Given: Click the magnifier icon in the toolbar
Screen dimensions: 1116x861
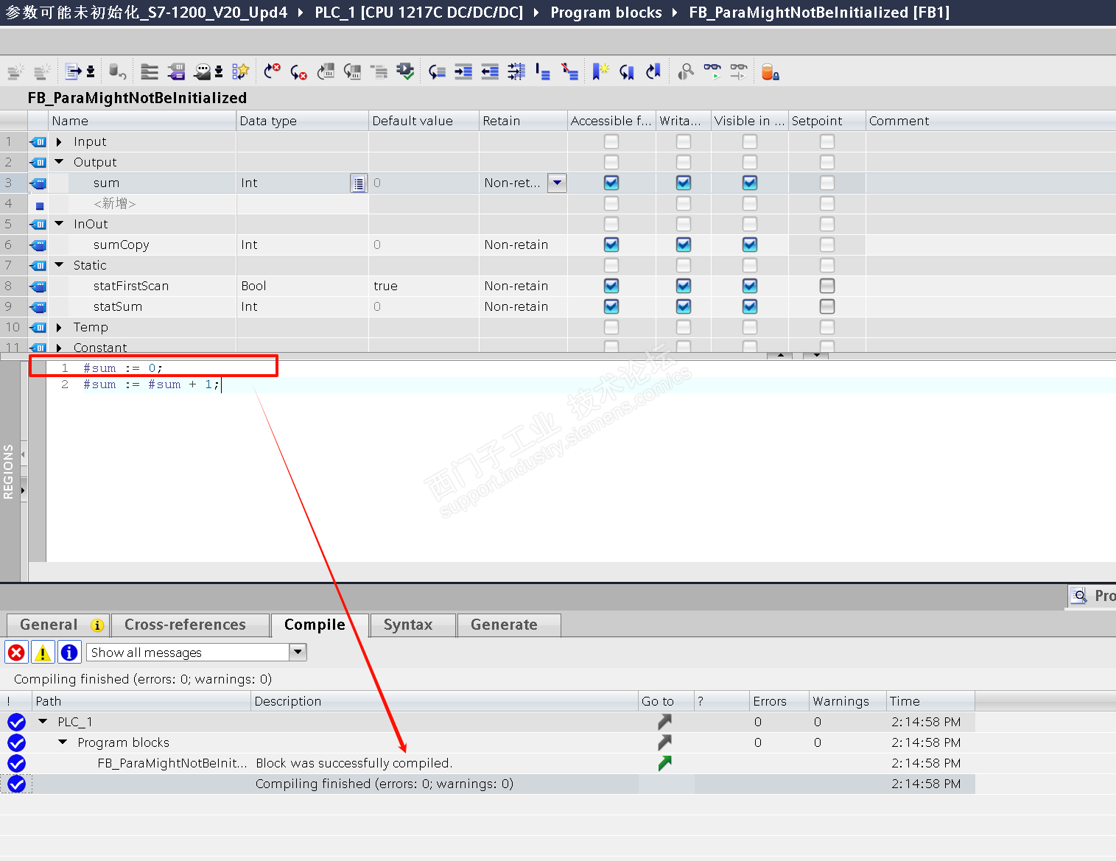Looking at the screenshot, I should pyautogui.click(x=686, y=71).
